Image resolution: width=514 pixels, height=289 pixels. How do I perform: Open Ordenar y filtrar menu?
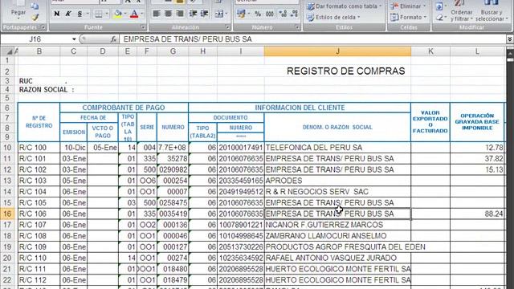click(462, 11)
